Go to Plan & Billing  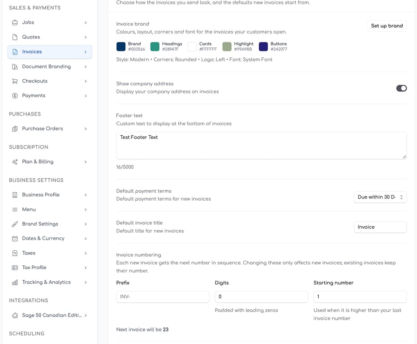tap(50, 162)
